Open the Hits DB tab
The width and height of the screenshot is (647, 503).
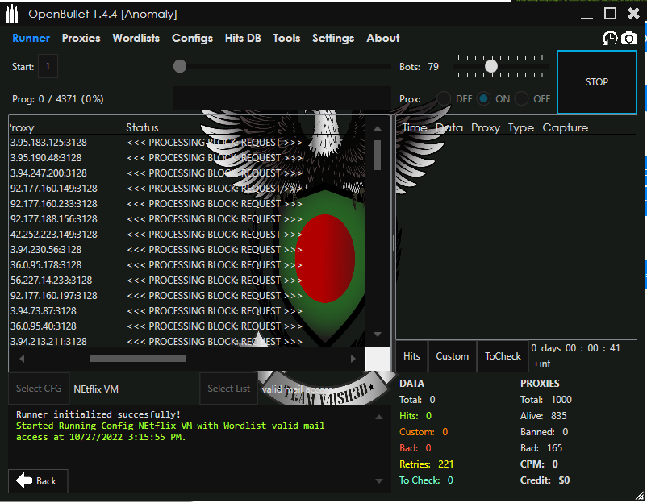tap(243, 39)
